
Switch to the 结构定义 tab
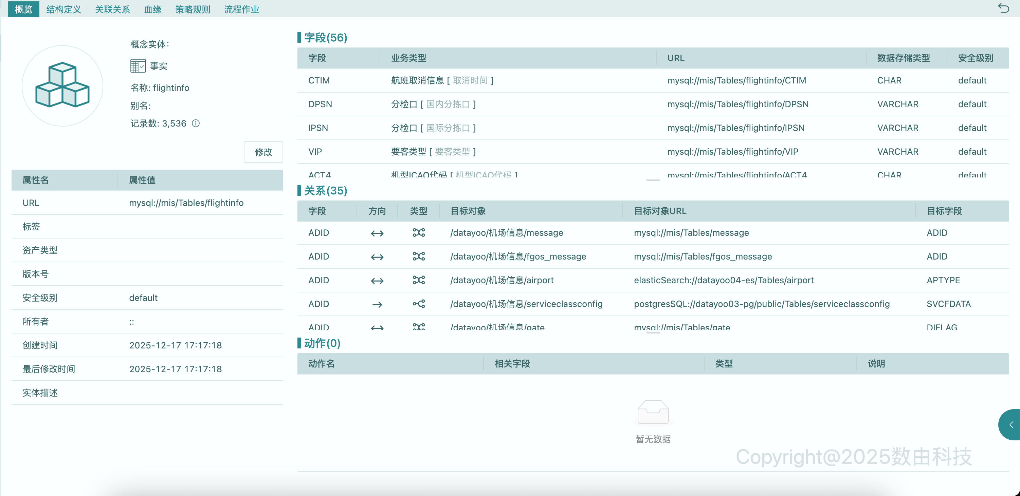(63, 9)
